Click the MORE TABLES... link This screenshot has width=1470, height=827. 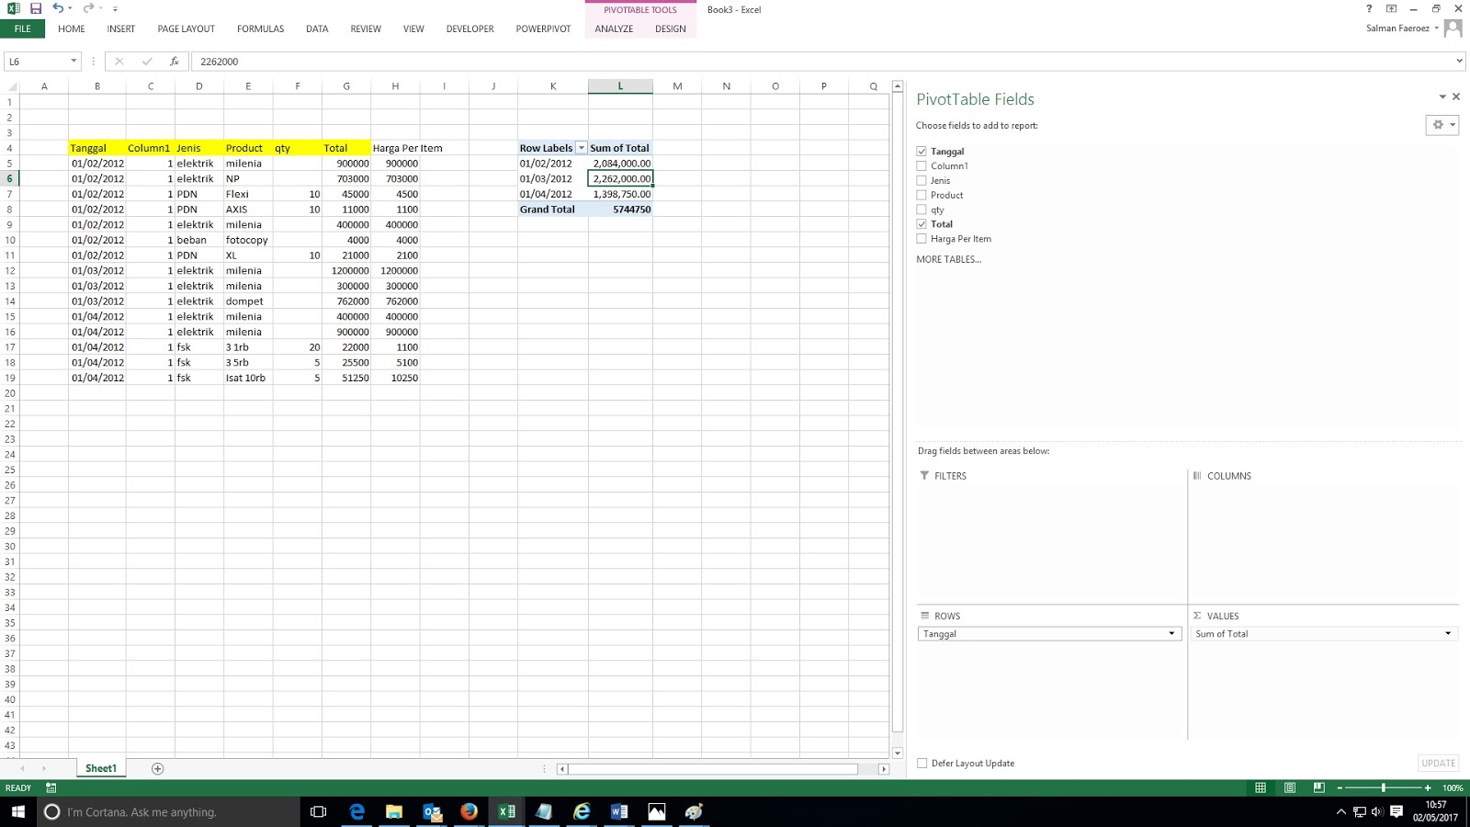point(949,260)
